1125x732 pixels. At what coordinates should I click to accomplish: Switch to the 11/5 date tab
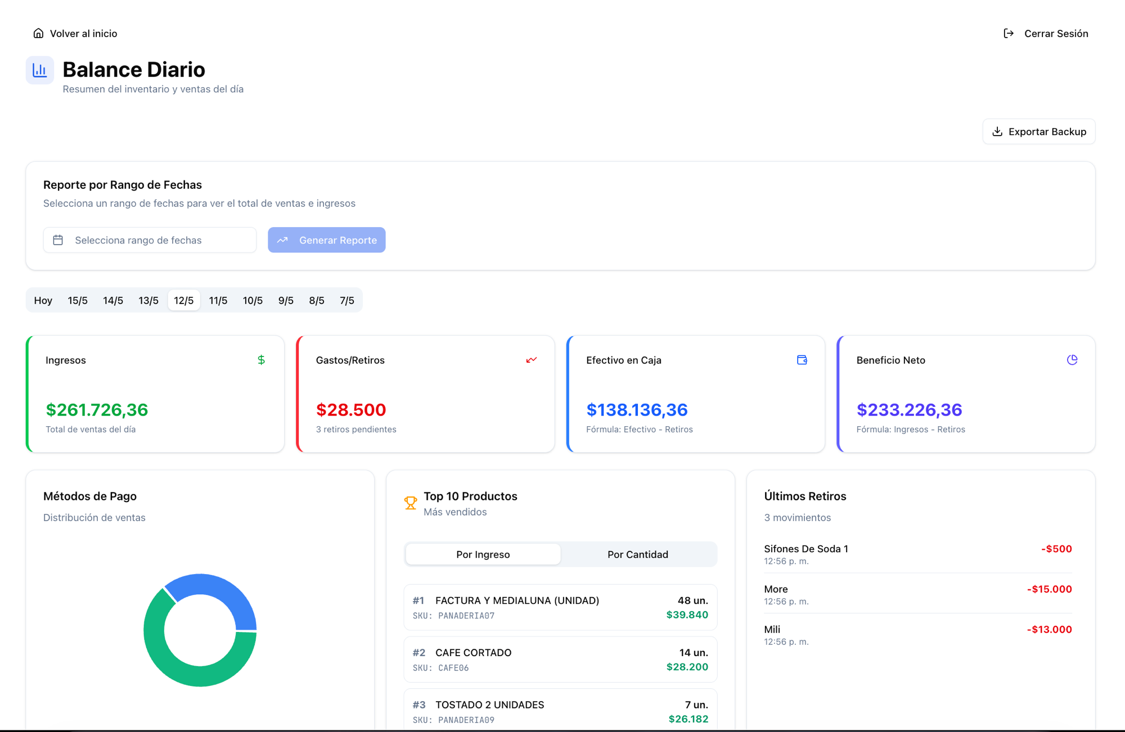coord(218,300)
